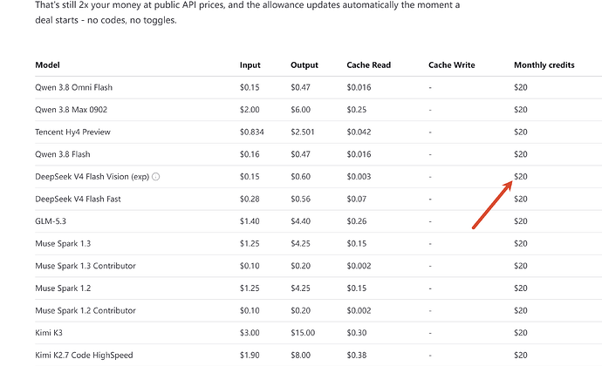Select the Qwen 3.8 Omni Flash row name

click(73, 87)
